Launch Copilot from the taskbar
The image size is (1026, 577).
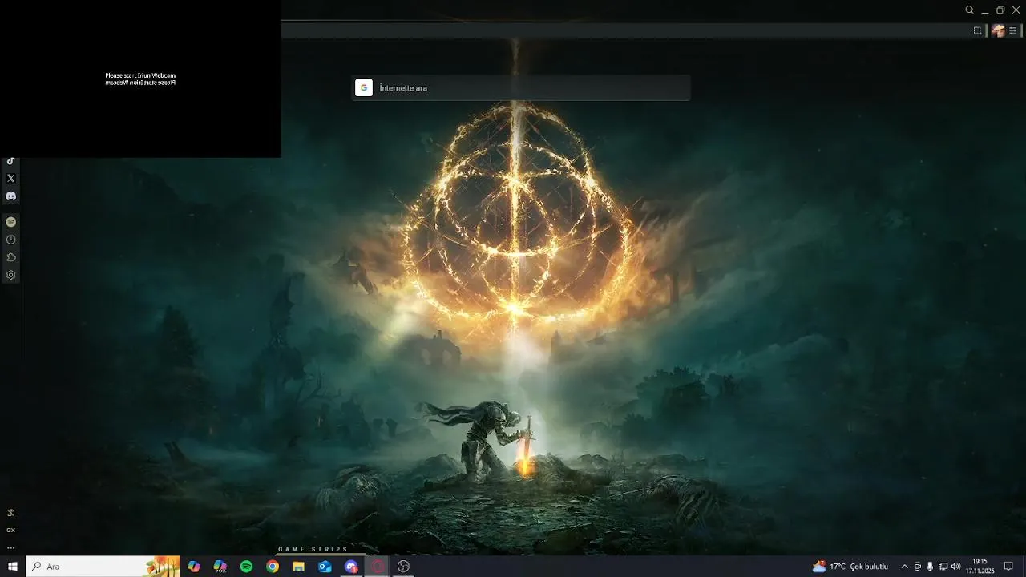coord(194,567)
